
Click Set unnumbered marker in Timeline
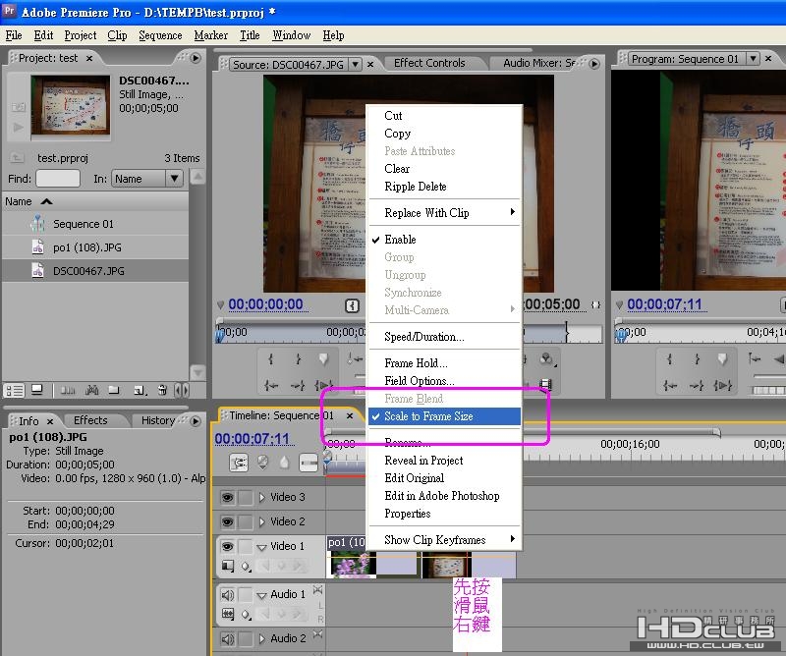[x=284, y=463]
